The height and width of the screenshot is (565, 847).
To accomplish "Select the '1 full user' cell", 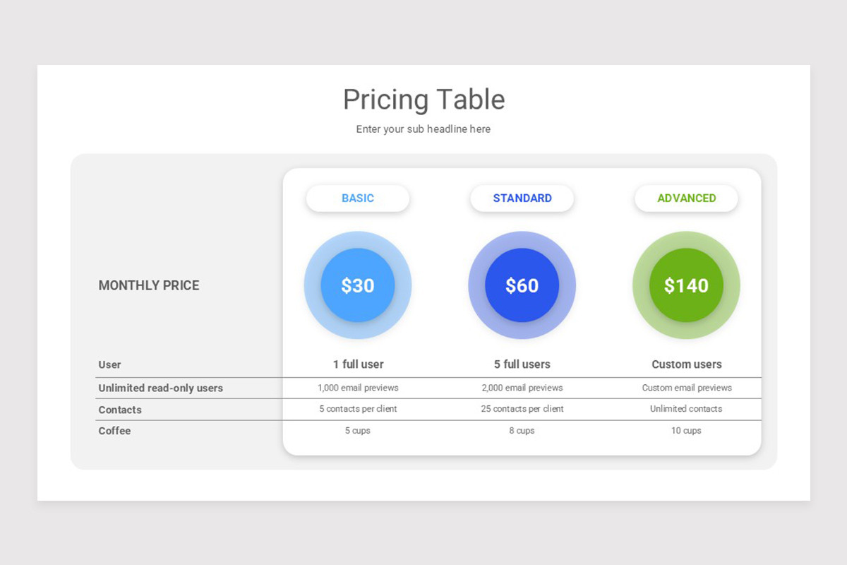I will point(359,364).
